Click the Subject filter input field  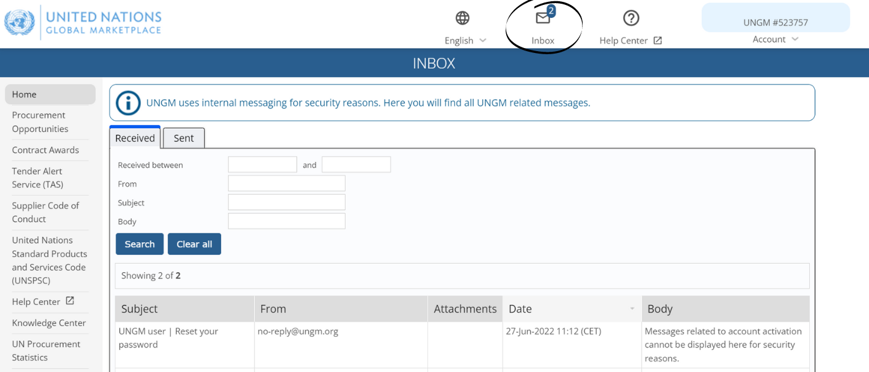click(286, 202)
